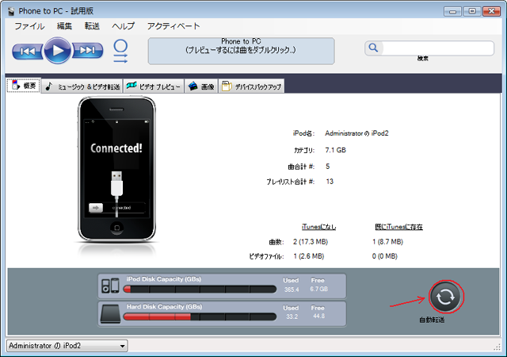Click the hard disk used value 33.2
This screenshot has width=507, height=357.
point(292,317)
